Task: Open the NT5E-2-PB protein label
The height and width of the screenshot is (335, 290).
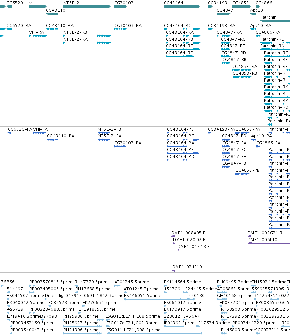Action: coord(109,129)
